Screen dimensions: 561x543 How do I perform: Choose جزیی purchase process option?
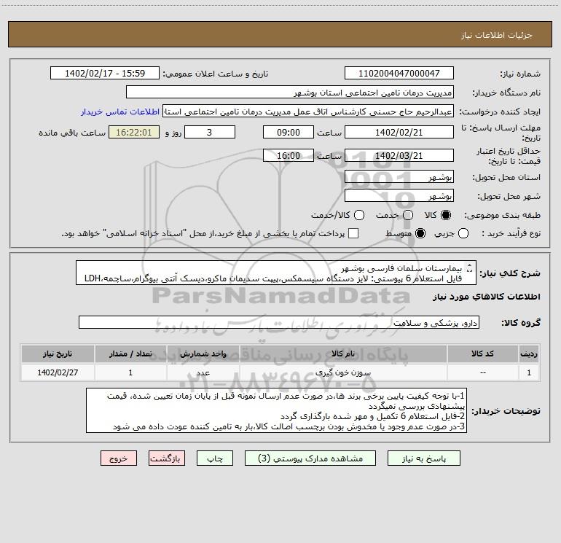463,233
